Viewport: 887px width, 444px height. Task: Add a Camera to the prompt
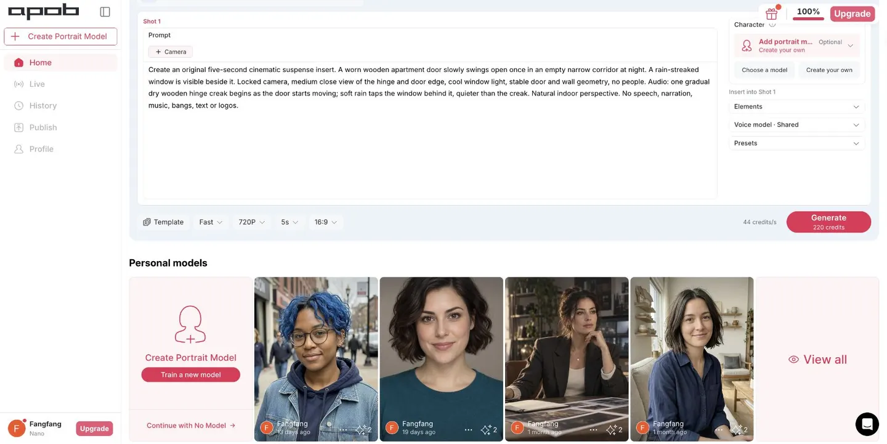pyautogui.click(x=171, y=52)
